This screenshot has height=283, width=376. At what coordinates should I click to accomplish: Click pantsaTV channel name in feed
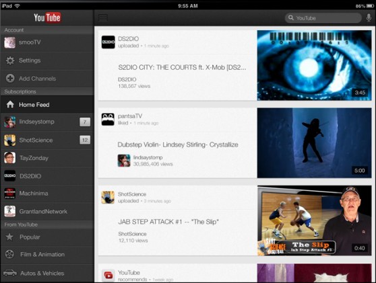[130, 116]
